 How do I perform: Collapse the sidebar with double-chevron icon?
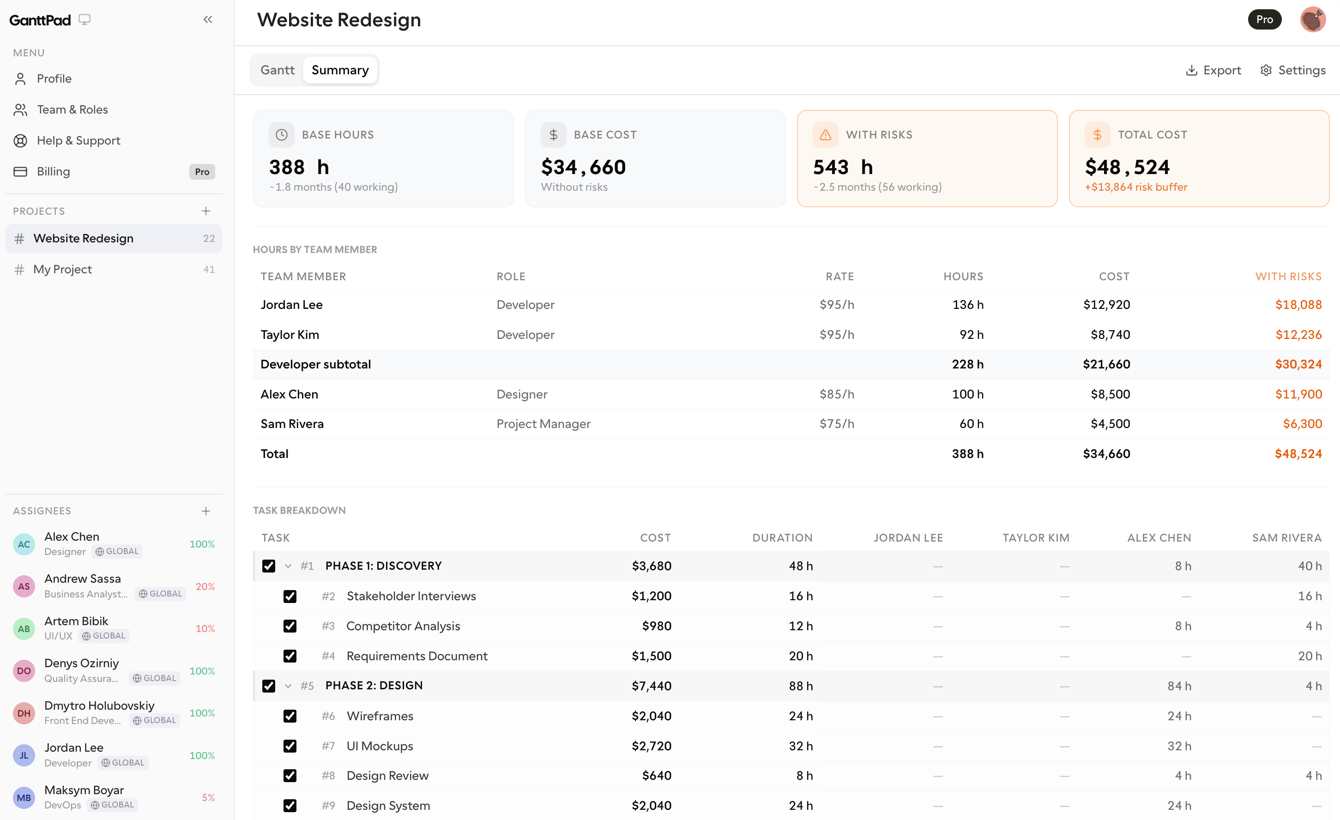coord(207,19)
